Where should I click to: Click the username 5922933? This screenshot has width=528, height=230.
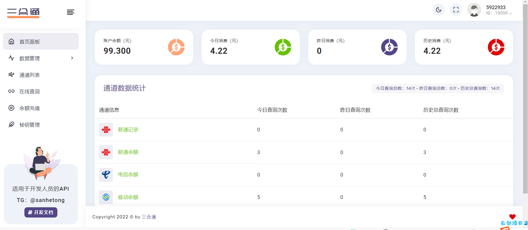(496, 7)
